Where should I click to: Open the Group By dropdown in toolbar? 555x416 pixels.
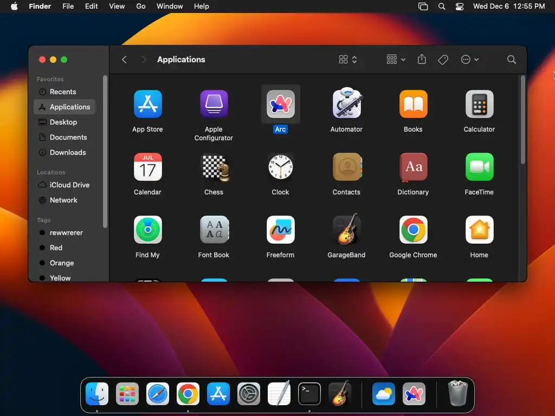click(x=396, y=60)
